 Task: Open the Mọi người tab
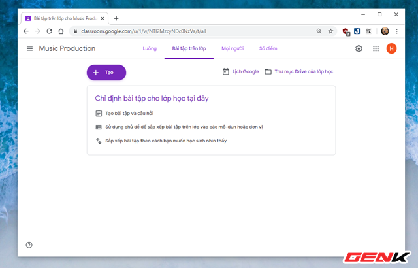pos(233,48)
